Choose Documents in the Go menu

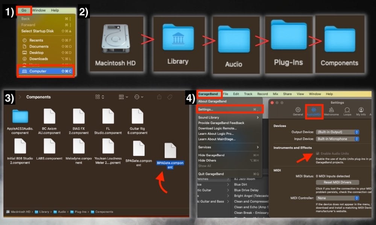click(x=46, y=46)
